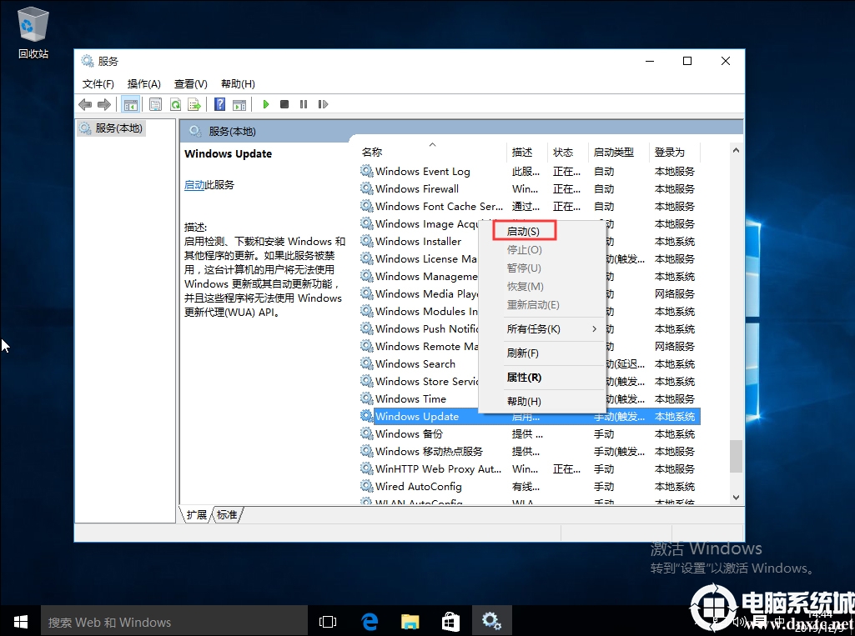
Task: Open the 查看(V) menu
Action: [x=191, y=84]
